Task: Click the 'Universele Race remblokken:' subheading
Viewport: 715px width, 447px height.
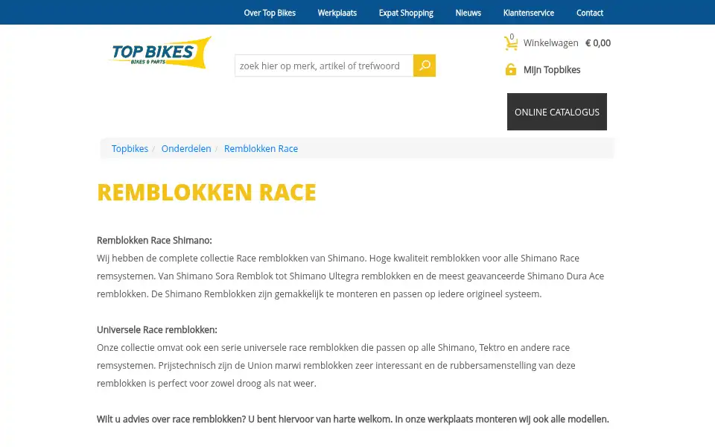Action: point(157,330)
